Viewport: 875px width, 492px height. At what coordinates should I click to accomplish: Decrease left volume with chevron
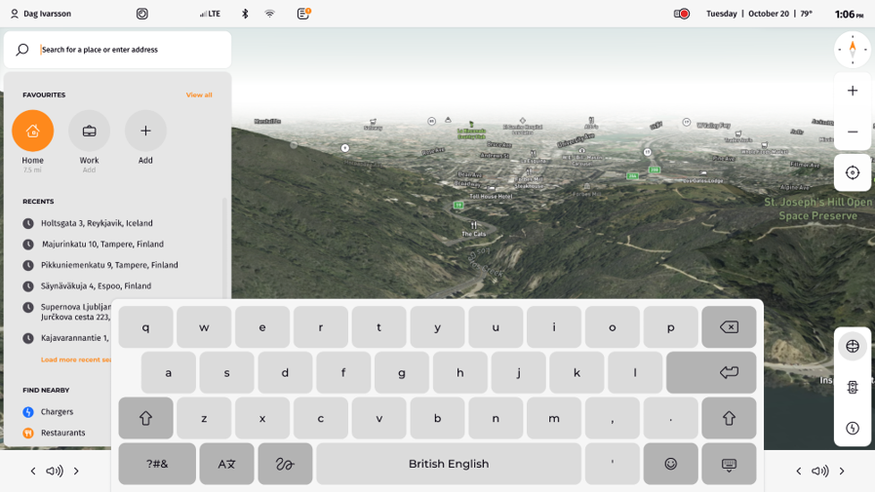click(33, 472)
